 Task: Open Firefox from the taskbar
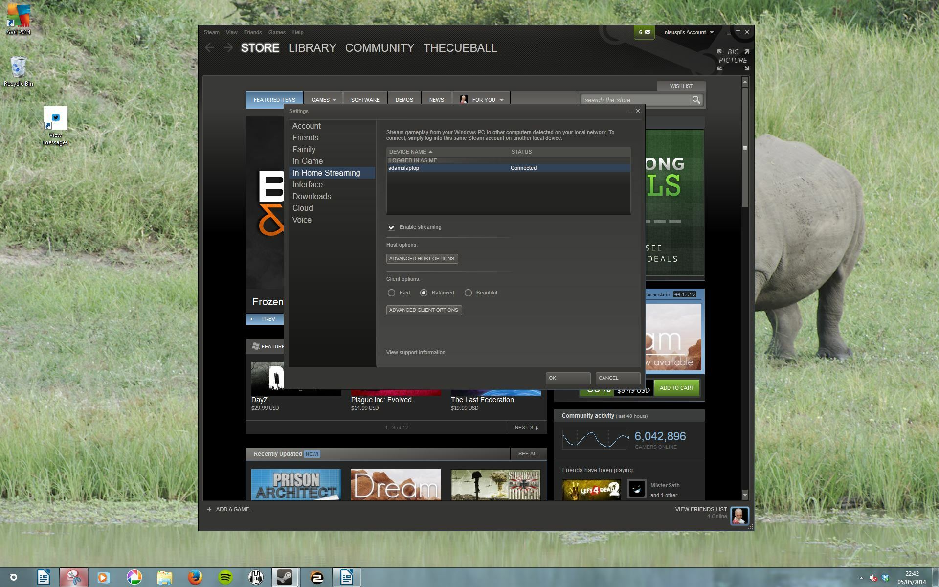(x=195, y=578)
